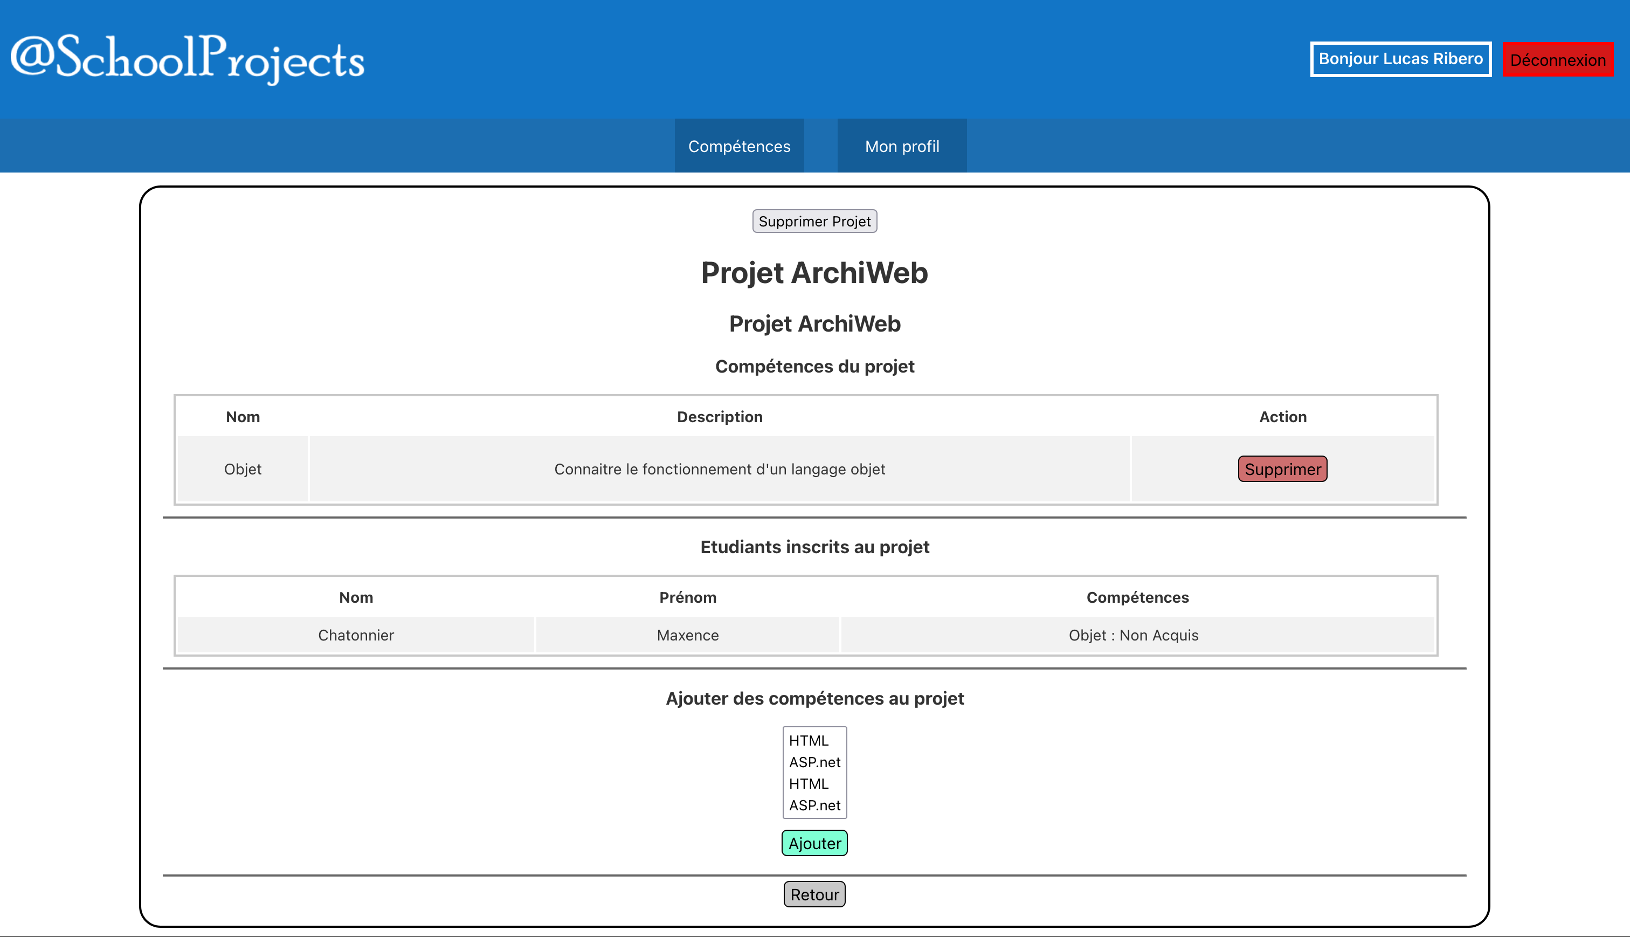Add the selected competence with Ajouter
This screenshot has height=937, width=1630.
814,843
